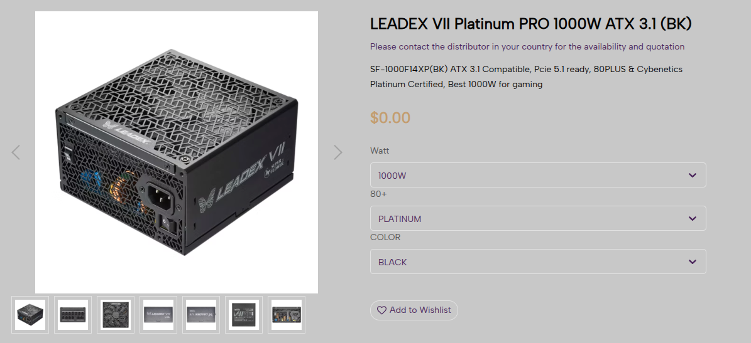Click the $0.00 price

(390, 117)
